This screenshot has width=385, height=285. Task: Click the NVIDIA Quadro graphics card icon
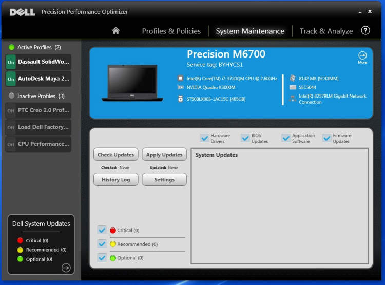(x=181, y=87)
